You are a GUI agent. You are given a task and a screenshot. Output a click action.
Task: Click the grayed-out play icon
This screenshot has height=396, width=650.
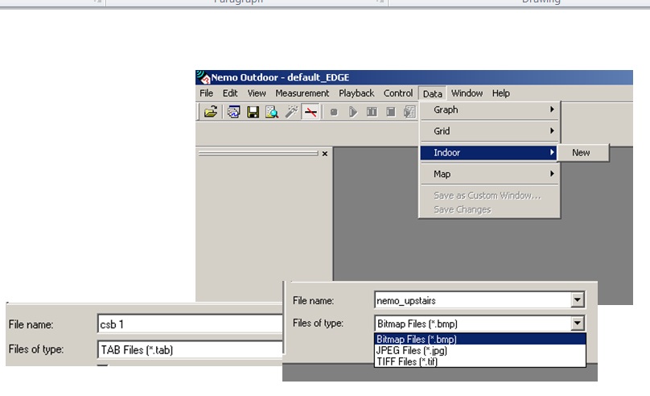tap(353, 112)
